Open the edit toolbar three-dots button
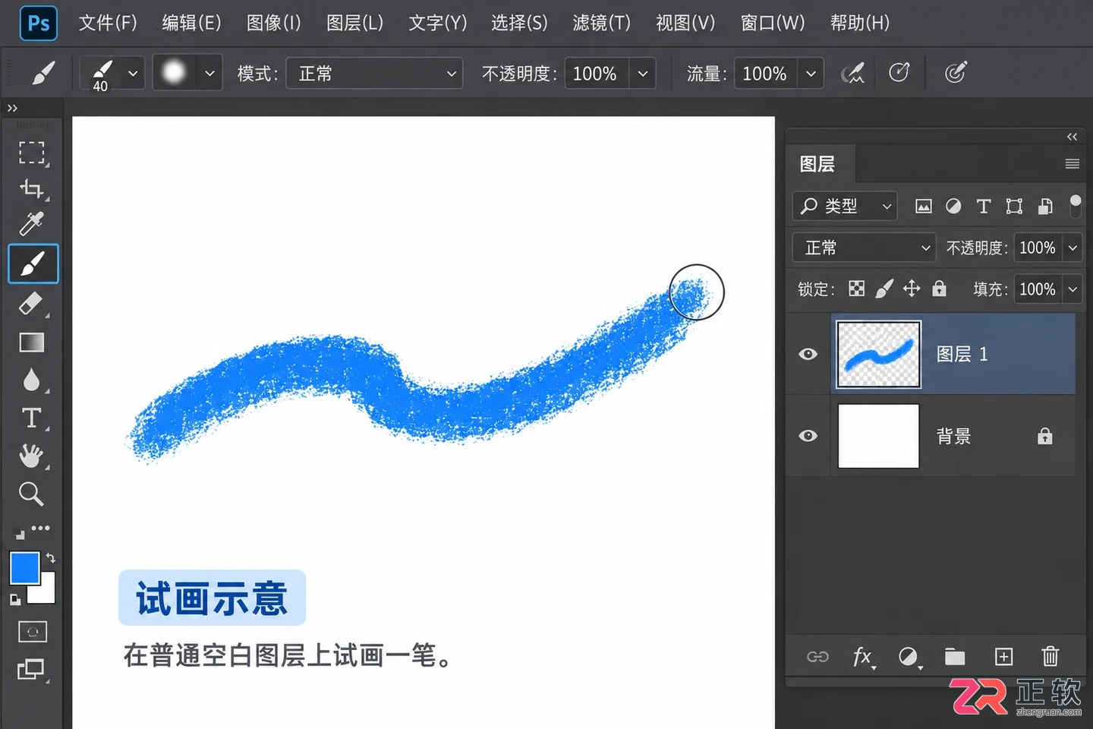Image resolution: width=1093 pixels, height=729 pixels. tap(40, 528)
